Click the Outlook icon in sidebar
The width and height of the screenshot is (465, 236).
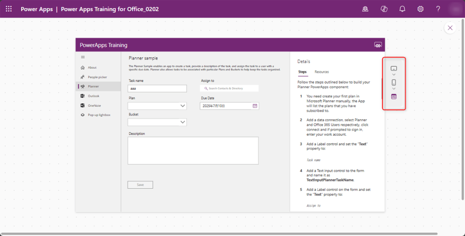(83, 96)
